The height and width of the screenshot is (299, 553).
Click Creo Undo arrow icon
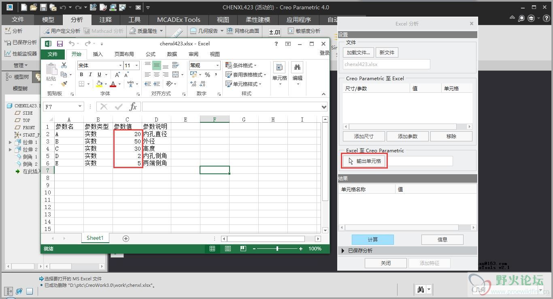pyautogui.click(x=63, y=7)
